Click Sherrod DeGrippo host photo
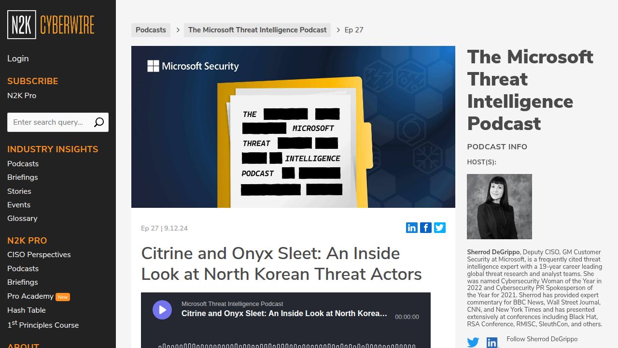618x348 pixels. tap(499, 206)
